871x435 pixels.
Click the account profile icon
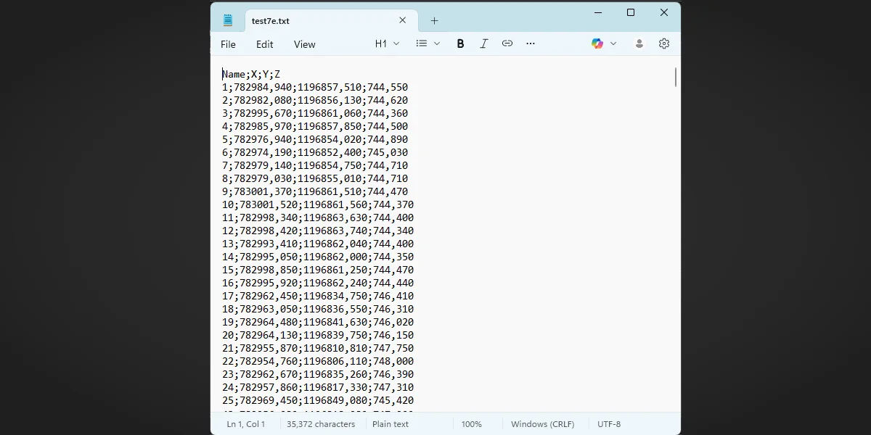pos(639,43)
